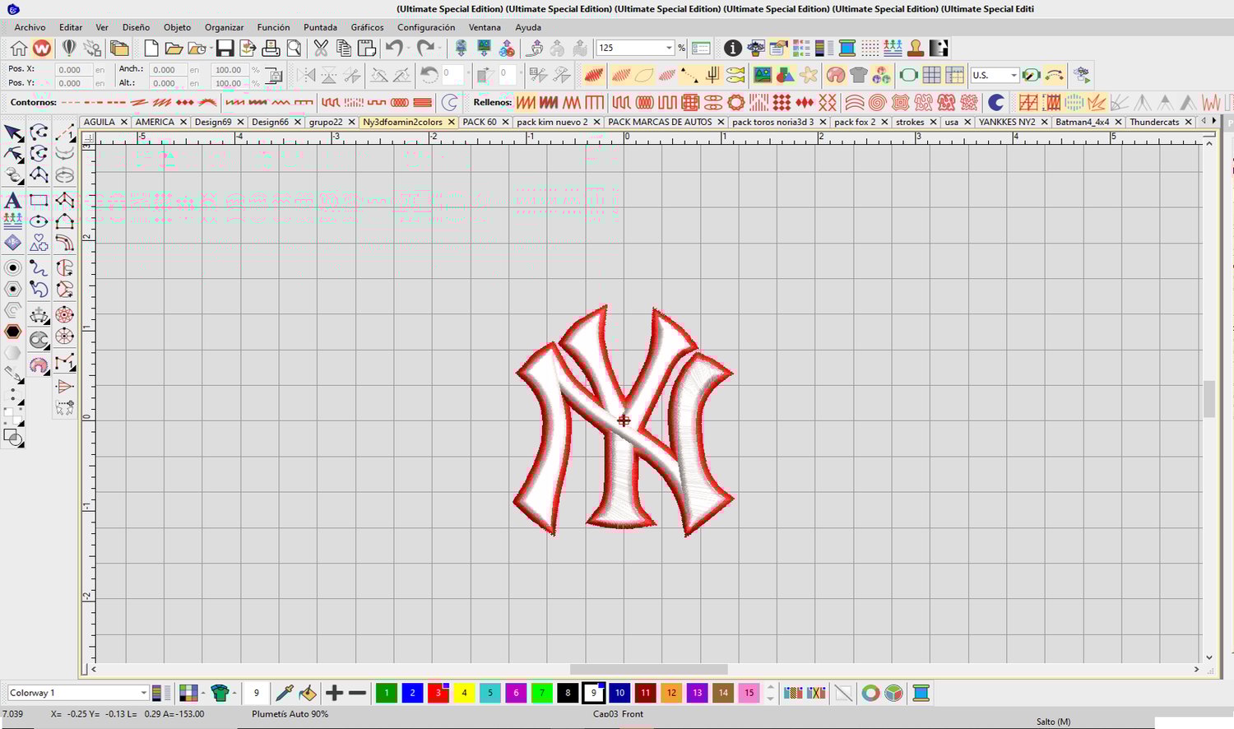Toggle the show functions fish icon

pyautogui.click(x=735, y=75)
